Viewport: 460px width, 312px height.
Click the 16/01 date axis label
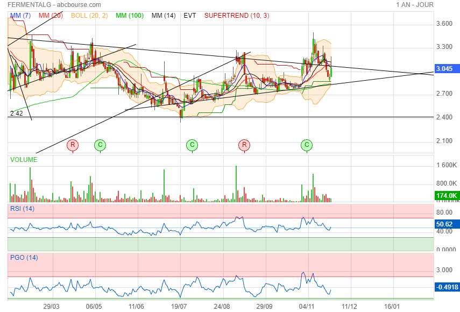(x=392, y=307)
